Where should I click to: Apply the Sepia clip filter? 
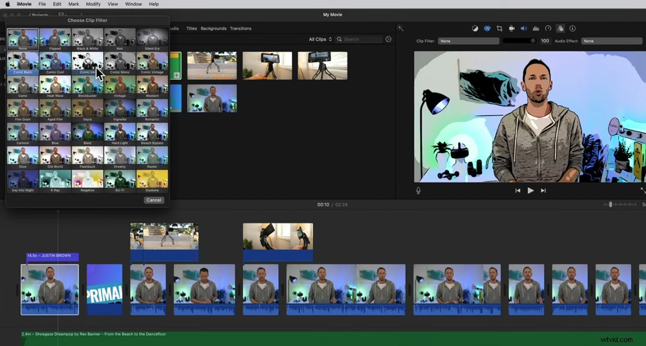point(87,110)
